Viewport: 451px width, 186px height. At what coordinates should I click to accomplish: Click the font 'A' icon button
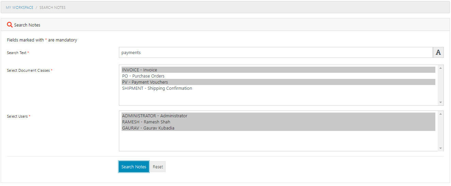click(438, 52)
